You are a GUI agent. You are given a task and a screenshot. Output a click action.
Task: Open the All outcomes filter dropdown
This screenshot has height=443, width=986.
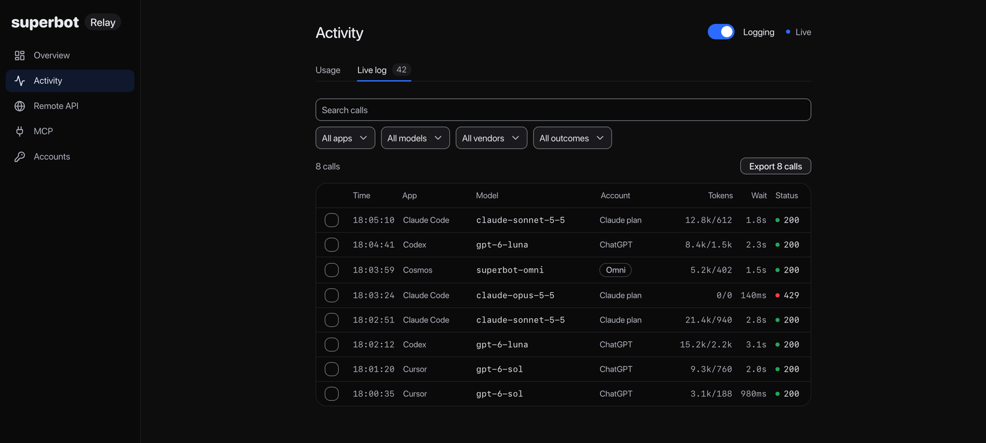click(572, 138)
